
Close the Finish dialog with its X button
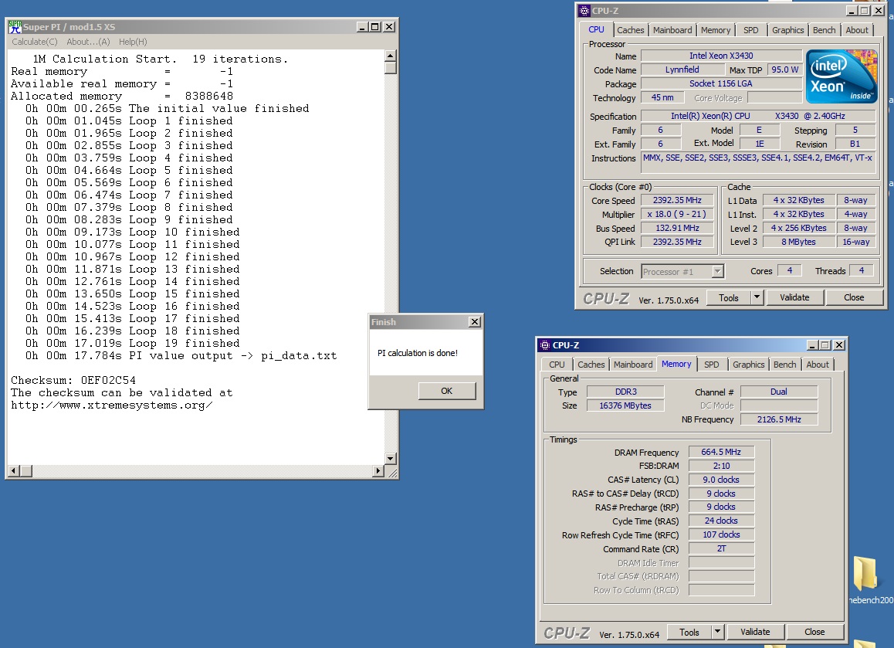tap(474, 322)
